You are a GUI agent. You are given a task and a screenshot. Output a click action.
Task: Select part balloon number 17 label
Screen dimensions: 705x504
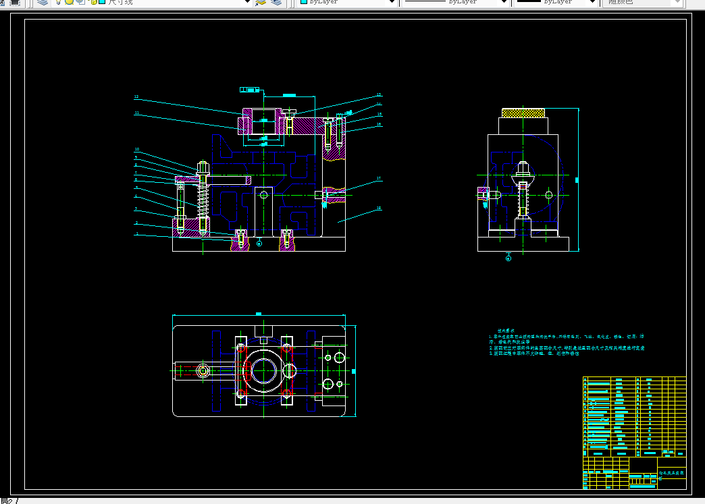pyautogui.click(x=379, y=178)
